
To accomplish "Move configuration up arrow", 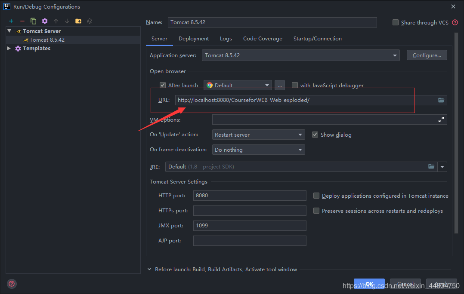I will tap(56, 21).
